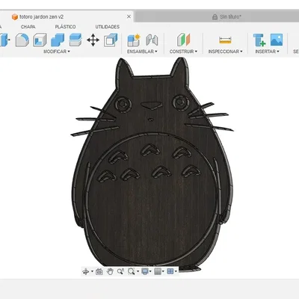The height and width of the screenshot is (299, 299).
Task: Switch to the CHAPA ribbon tab
Action: (28, 27)
